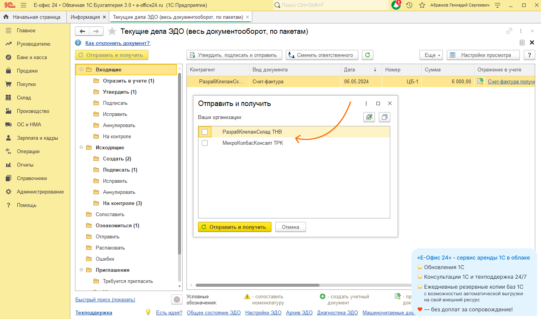Open the Как отклонить документ? link
The image size is (541, 319).
(x=117, y=43)
